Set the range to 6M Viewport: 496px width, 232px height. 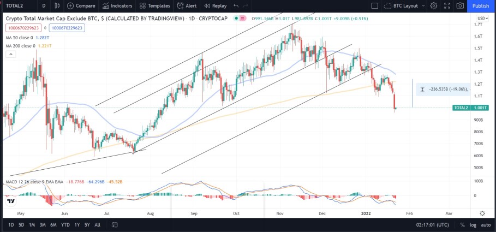[x=53, y=225]
